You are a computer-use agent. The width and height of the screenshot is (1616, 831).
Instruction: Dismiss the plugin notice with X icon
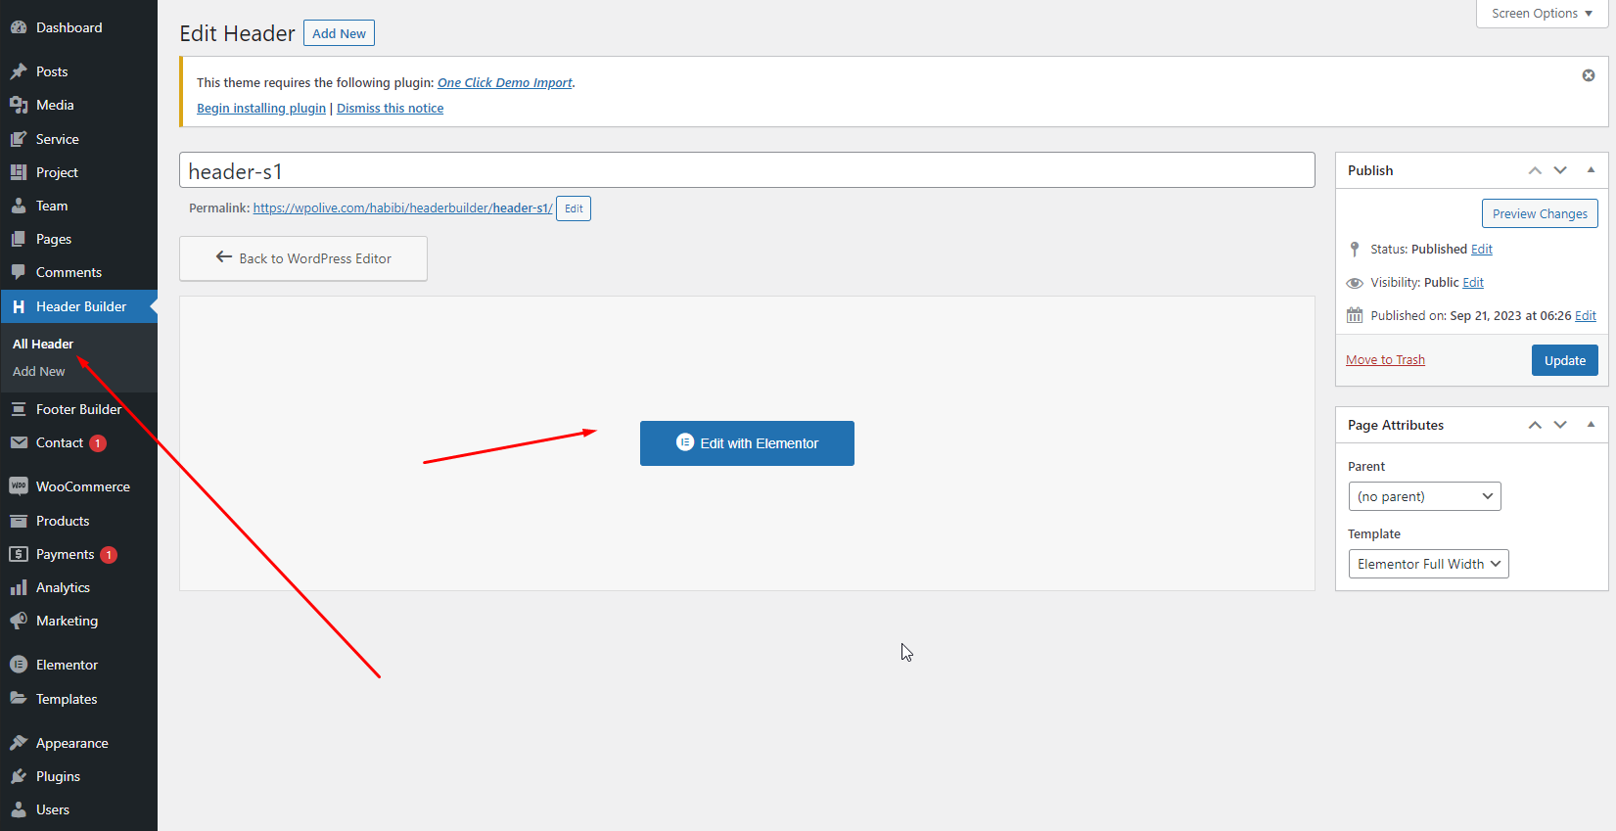click(x=1588, y=75)
